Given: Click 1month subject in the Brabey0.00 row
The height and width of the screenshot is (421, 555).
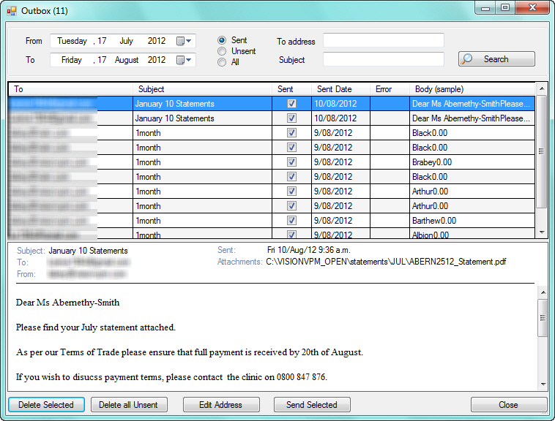Looking at the screenshot, I should click(202, 162).
